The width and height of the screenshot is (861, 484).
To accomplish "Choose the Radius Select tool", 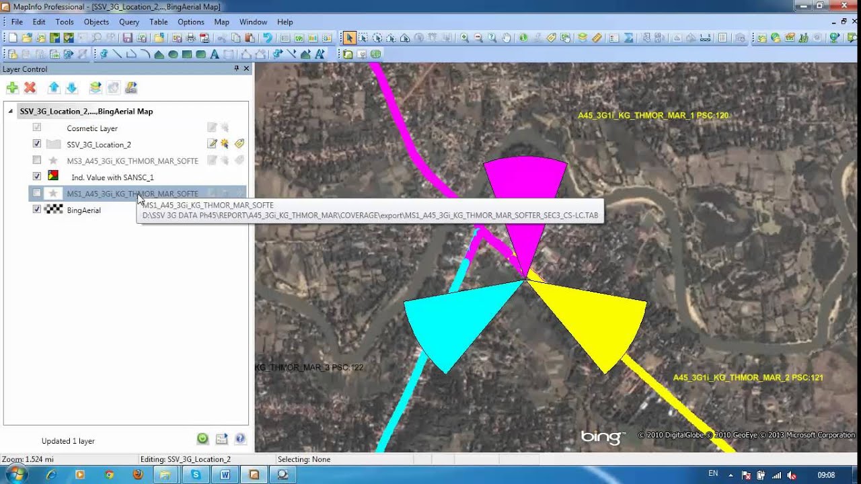I will pyautogui.click(x=377, y=38).
